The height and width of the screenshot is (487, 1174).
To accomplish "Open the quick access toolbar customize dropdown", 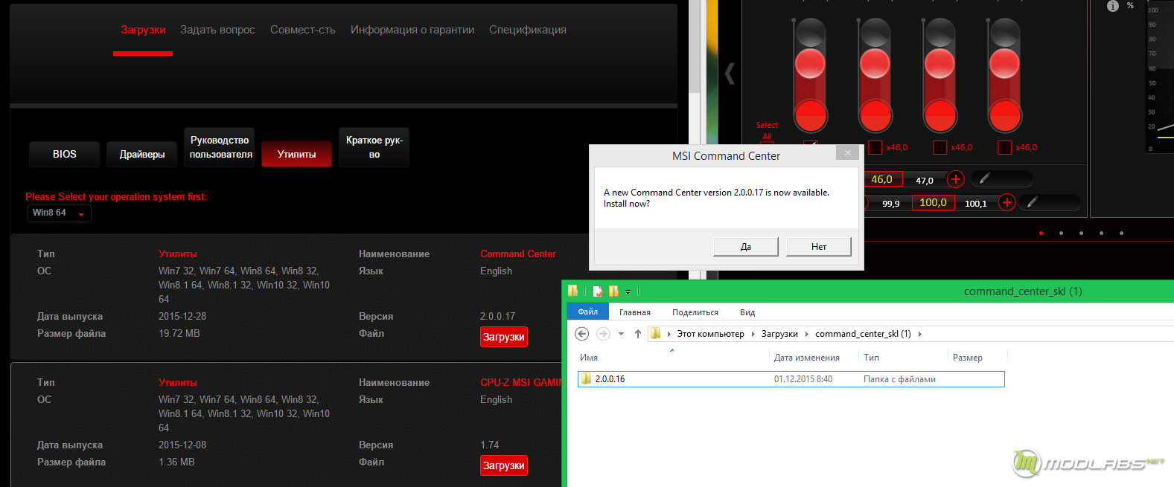I will pyautogui.click(x=628, y=292).
